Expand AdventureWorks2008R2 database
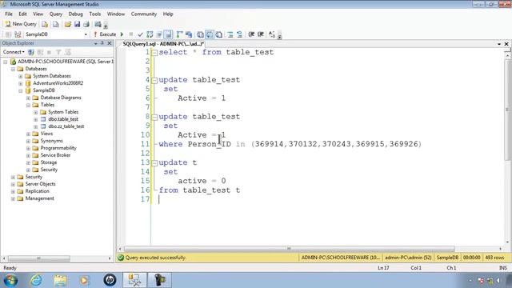This screenshot has height=288, width=512. [21, 83]
